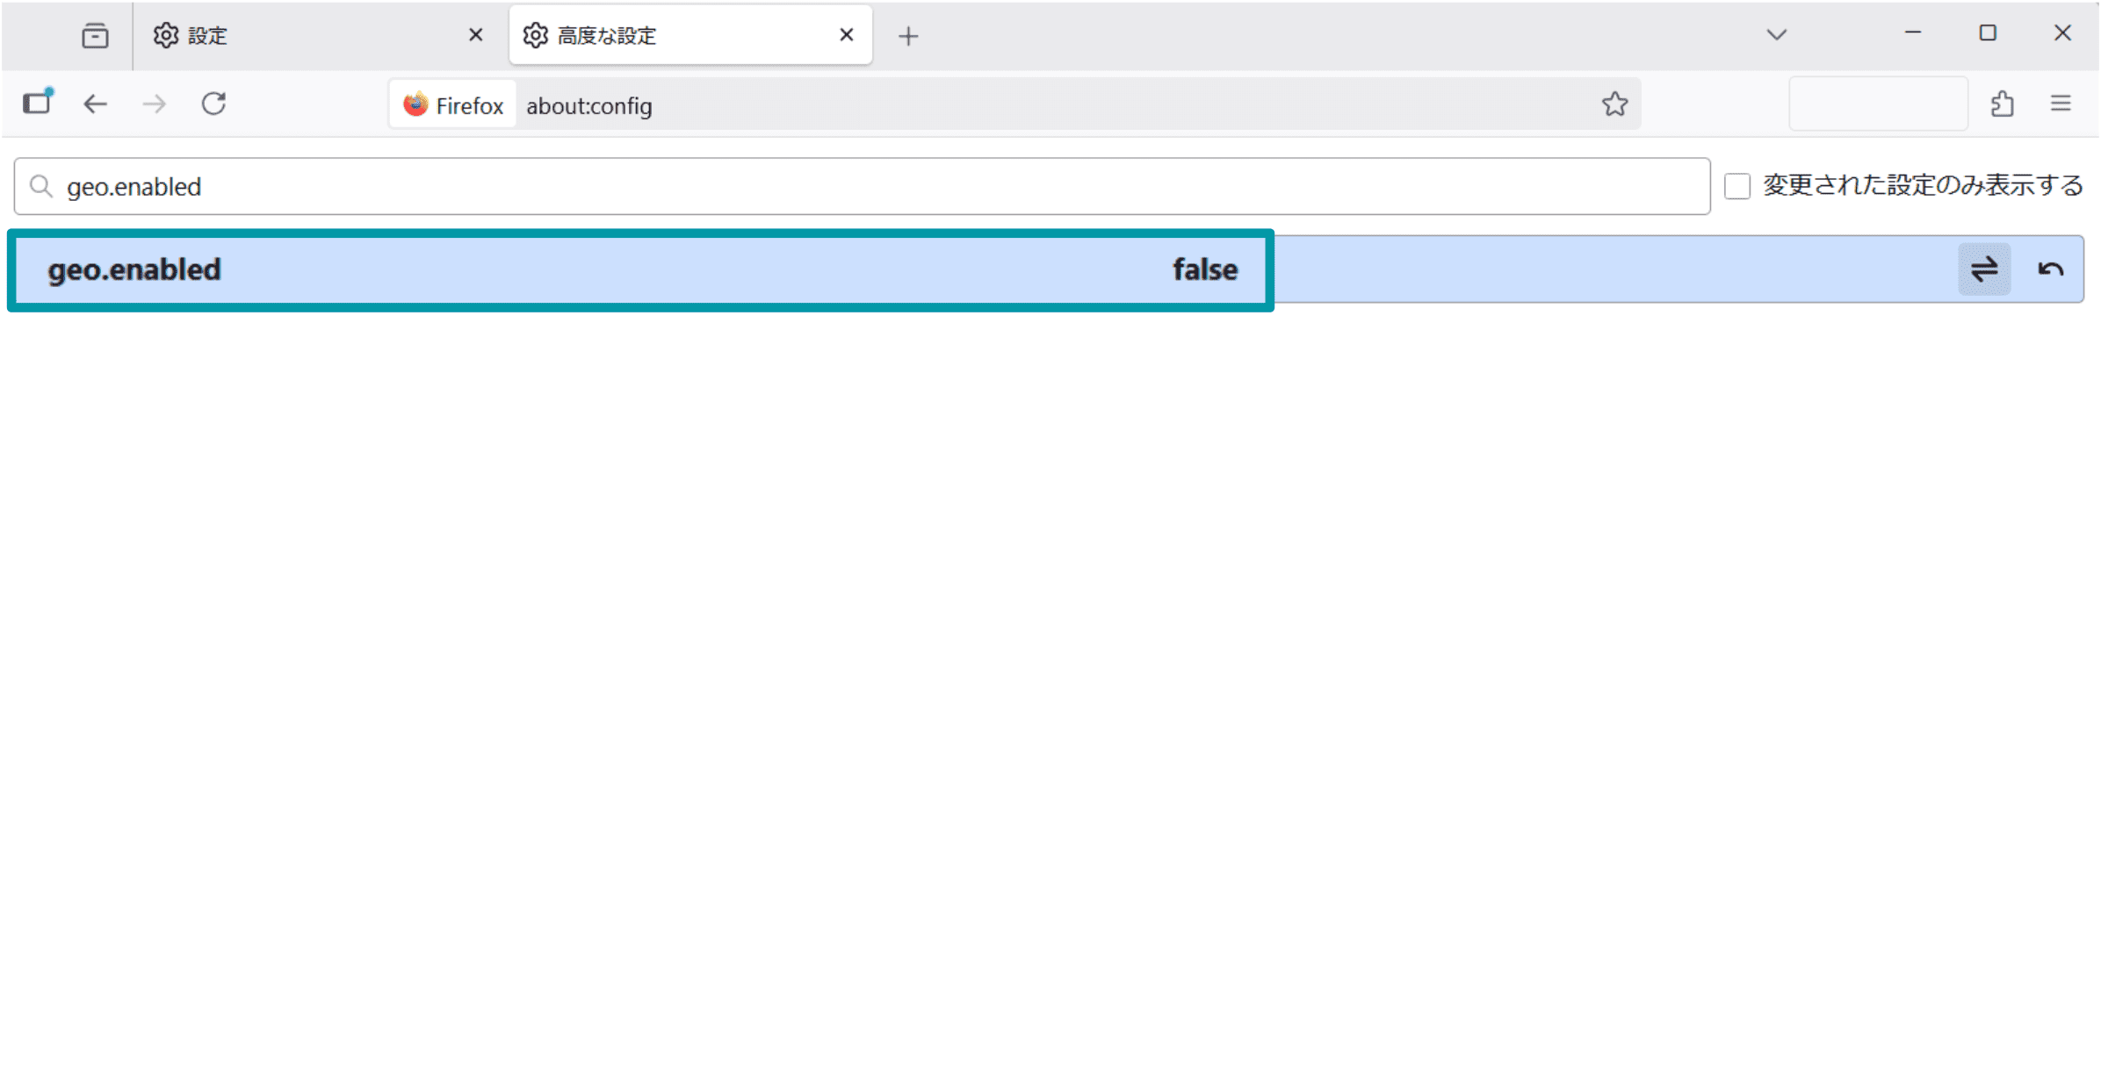Go back to the previous page

(x=95, y=104)
